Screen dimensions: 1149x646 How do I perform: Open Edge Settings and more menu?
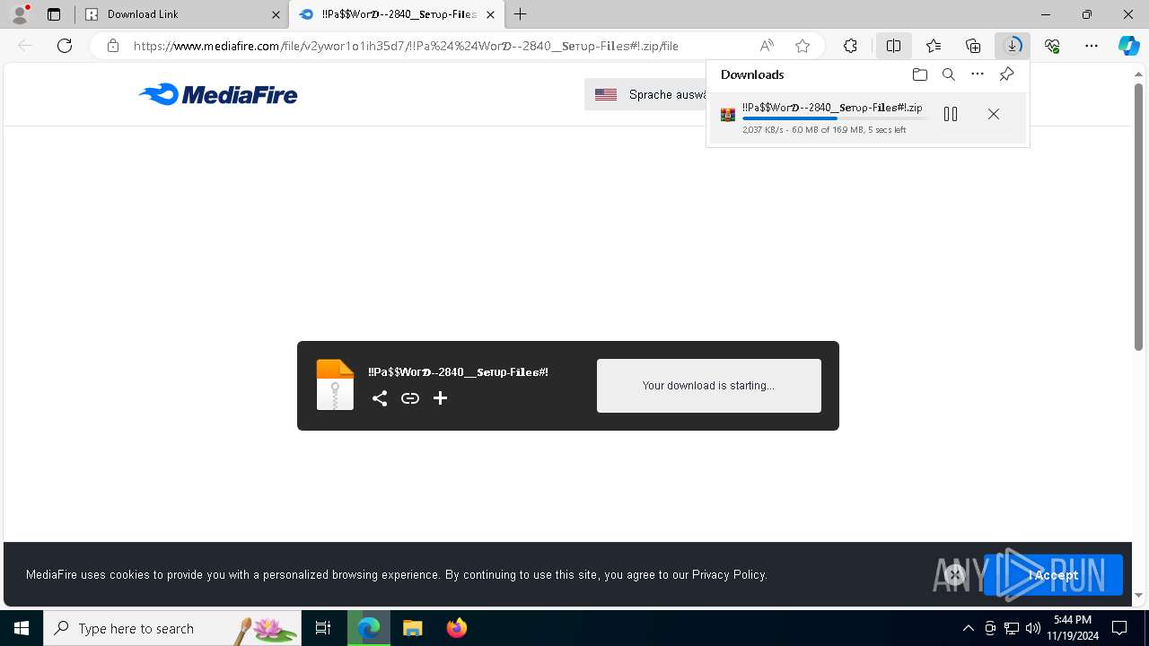pyautogui.click(x=1092, y=46)
